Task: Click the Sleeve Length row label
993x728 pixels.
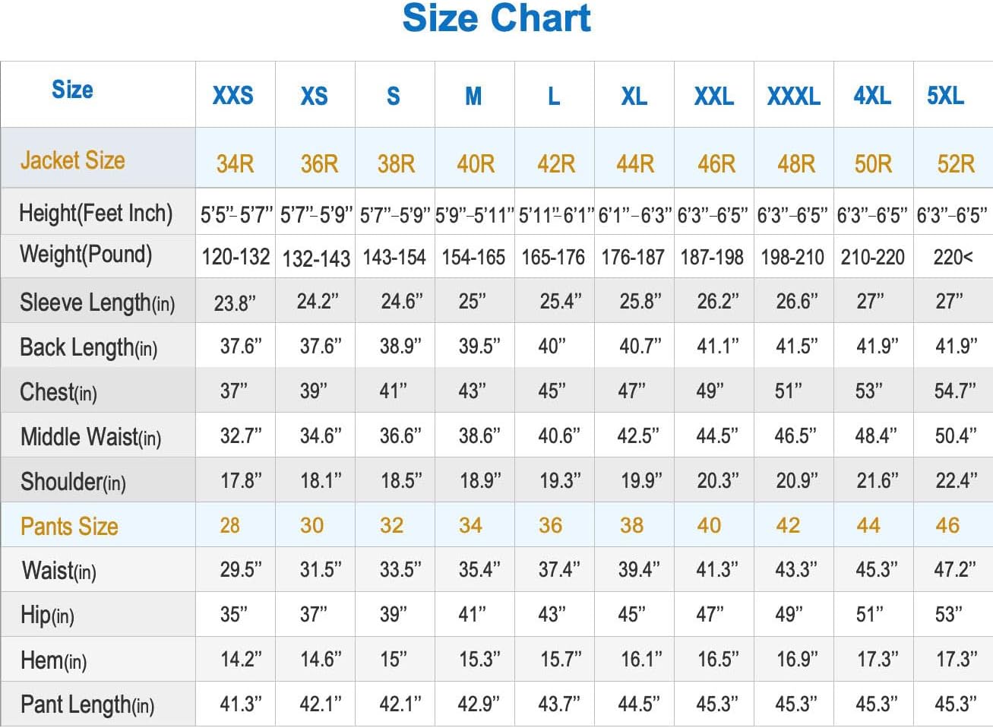Action: coord(97,302)
